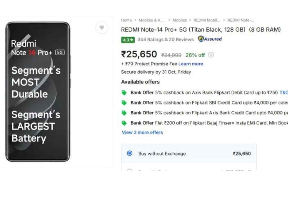Click the Mobiles breadcrumb link
The width and height of the screenshot is (288, 212).
click(180, 20)
